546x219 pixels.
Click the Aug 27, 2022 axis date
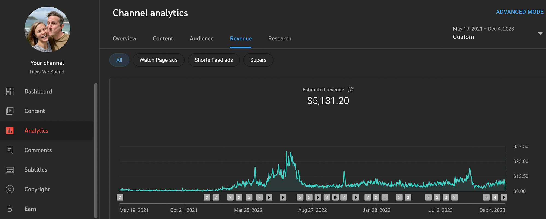click(x=313, y=210)
